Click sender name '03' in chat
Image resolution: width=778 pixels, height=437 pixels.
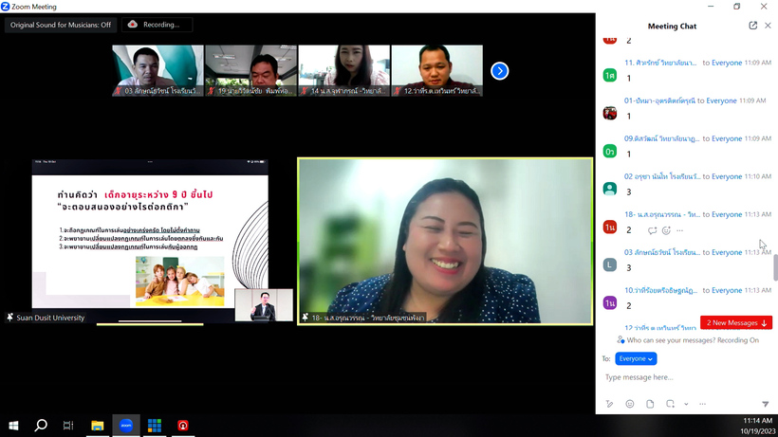click(x=662, y=253)
